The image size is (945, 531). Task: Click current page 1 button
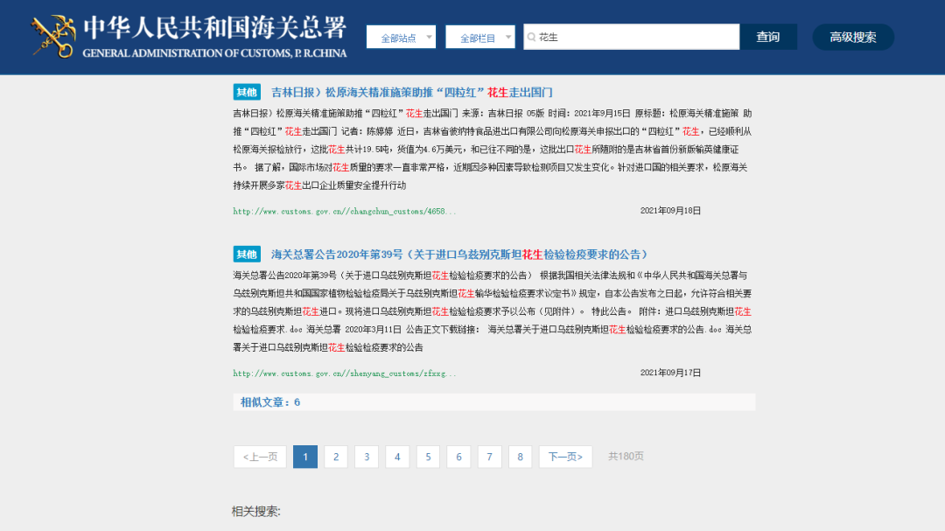tap(305, 457)
